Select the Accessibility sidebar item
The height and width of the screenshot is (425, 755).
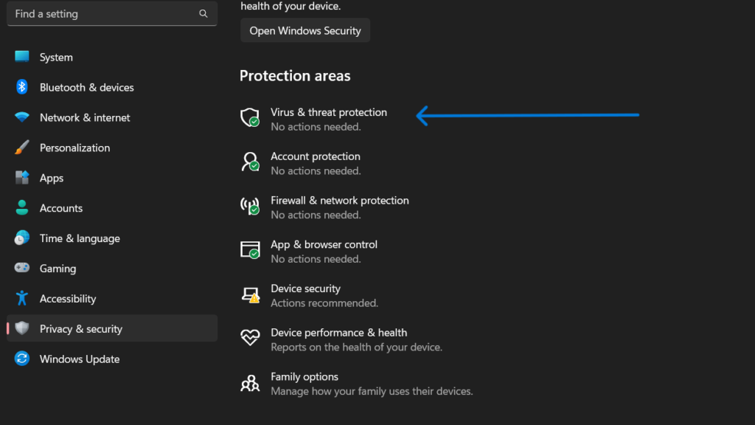click(68, 299)
